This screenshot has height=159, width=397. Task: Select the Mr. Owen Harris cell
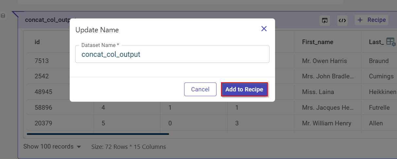[324, 61]
